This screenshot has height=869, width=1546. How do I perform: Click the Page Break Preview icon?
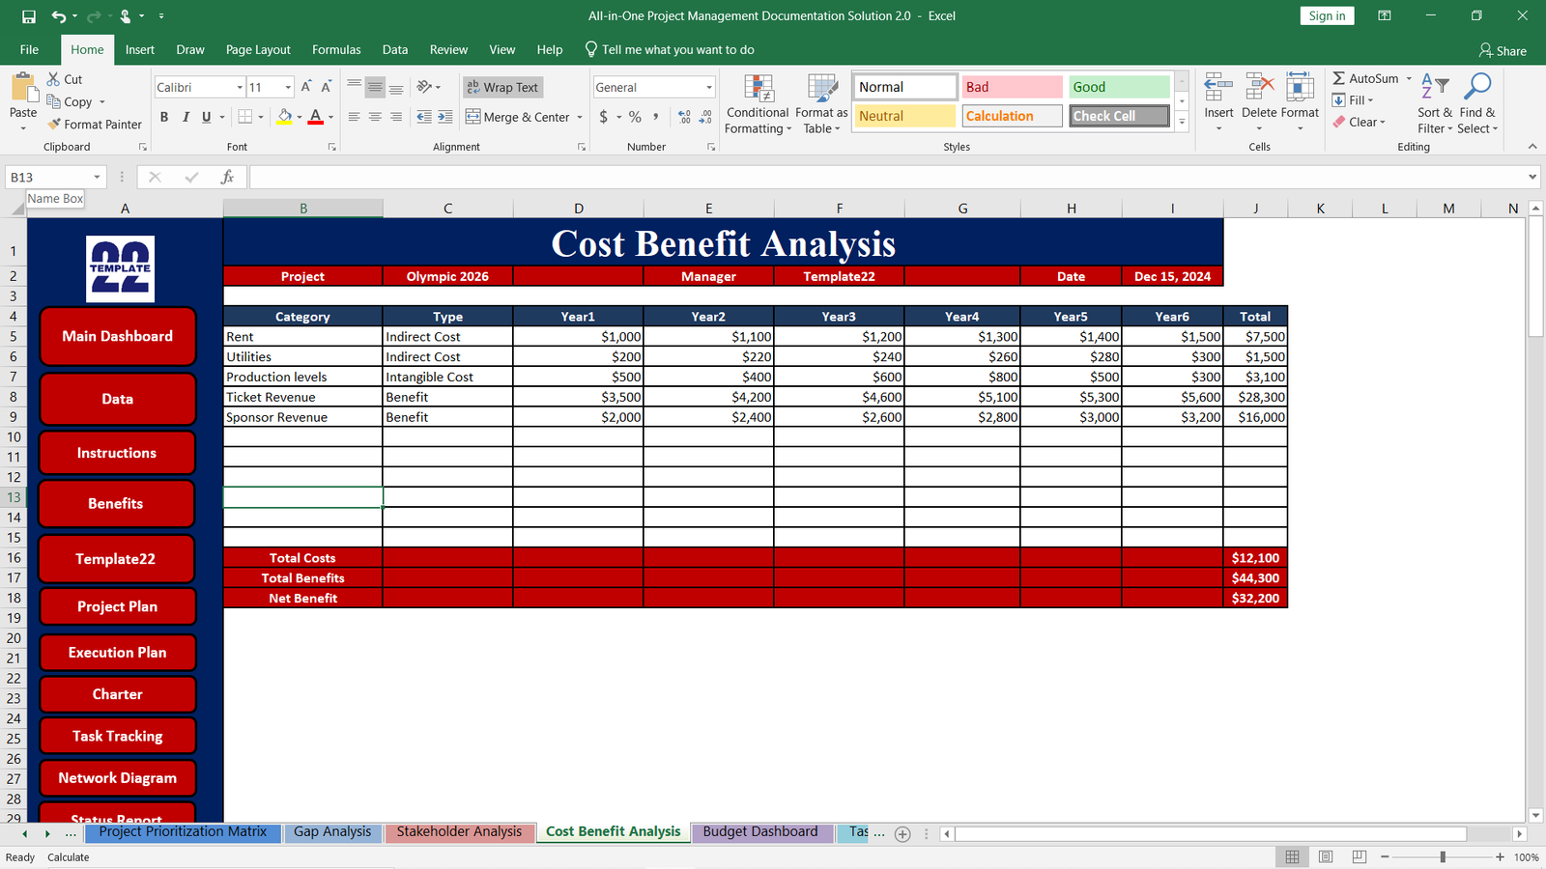coord(1360,856)
